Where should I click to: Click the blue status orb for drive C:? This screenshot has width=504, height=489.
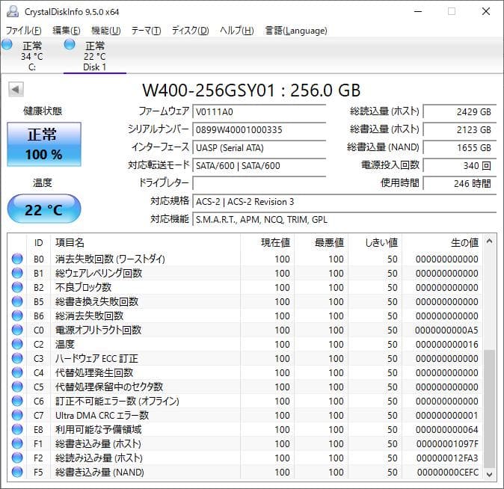tap(7, 44)
